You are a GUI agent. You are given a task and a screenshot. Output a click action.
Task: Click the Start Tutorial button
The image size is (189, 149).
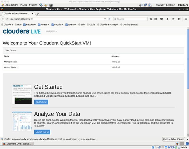point(41,102)
